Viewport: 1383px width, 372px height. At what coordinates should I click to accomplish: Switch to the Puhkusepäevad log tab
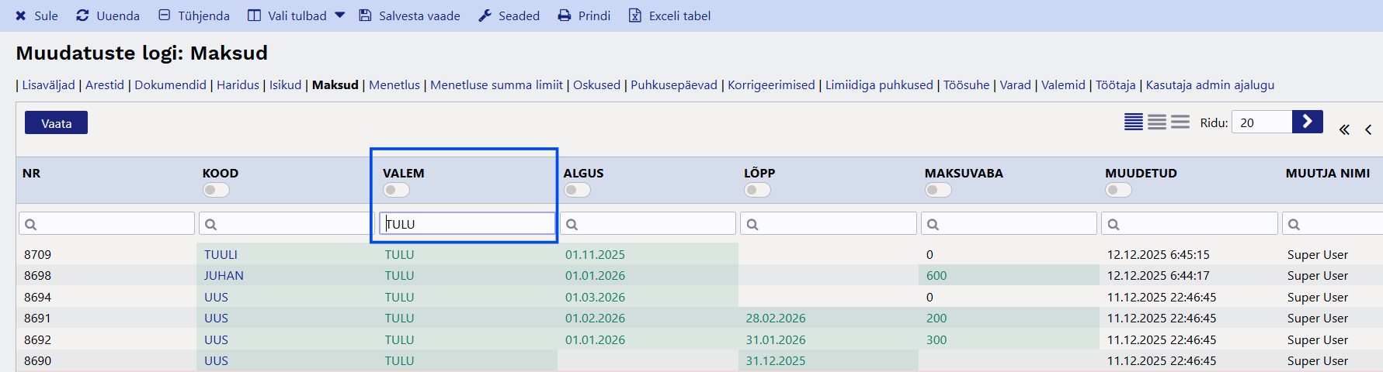pos(673,85)
